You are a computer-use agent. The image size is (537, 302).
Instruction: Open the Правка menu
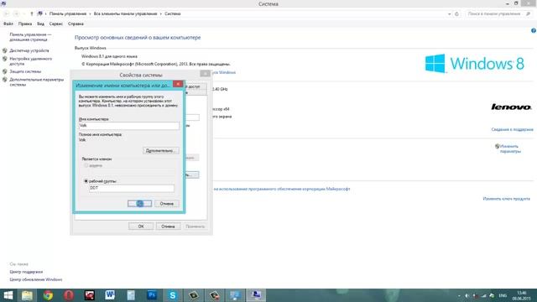pos(25,23)
